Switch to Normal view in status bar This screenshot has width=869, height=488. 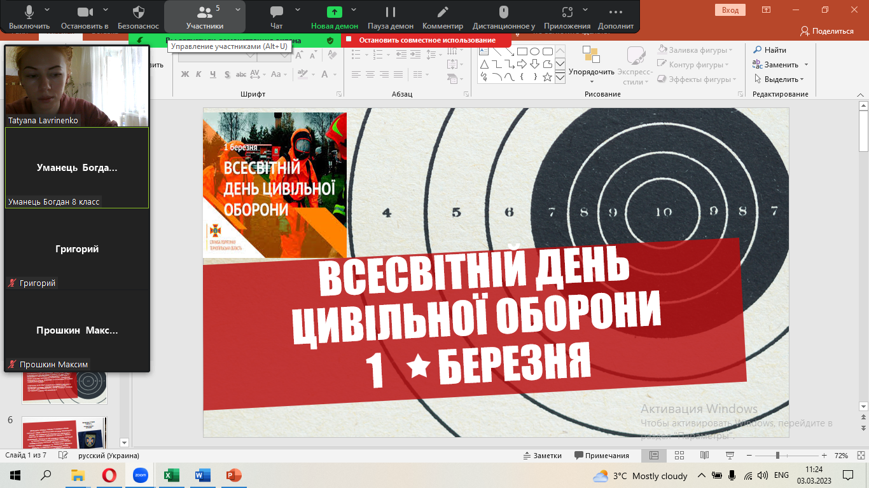653,456
